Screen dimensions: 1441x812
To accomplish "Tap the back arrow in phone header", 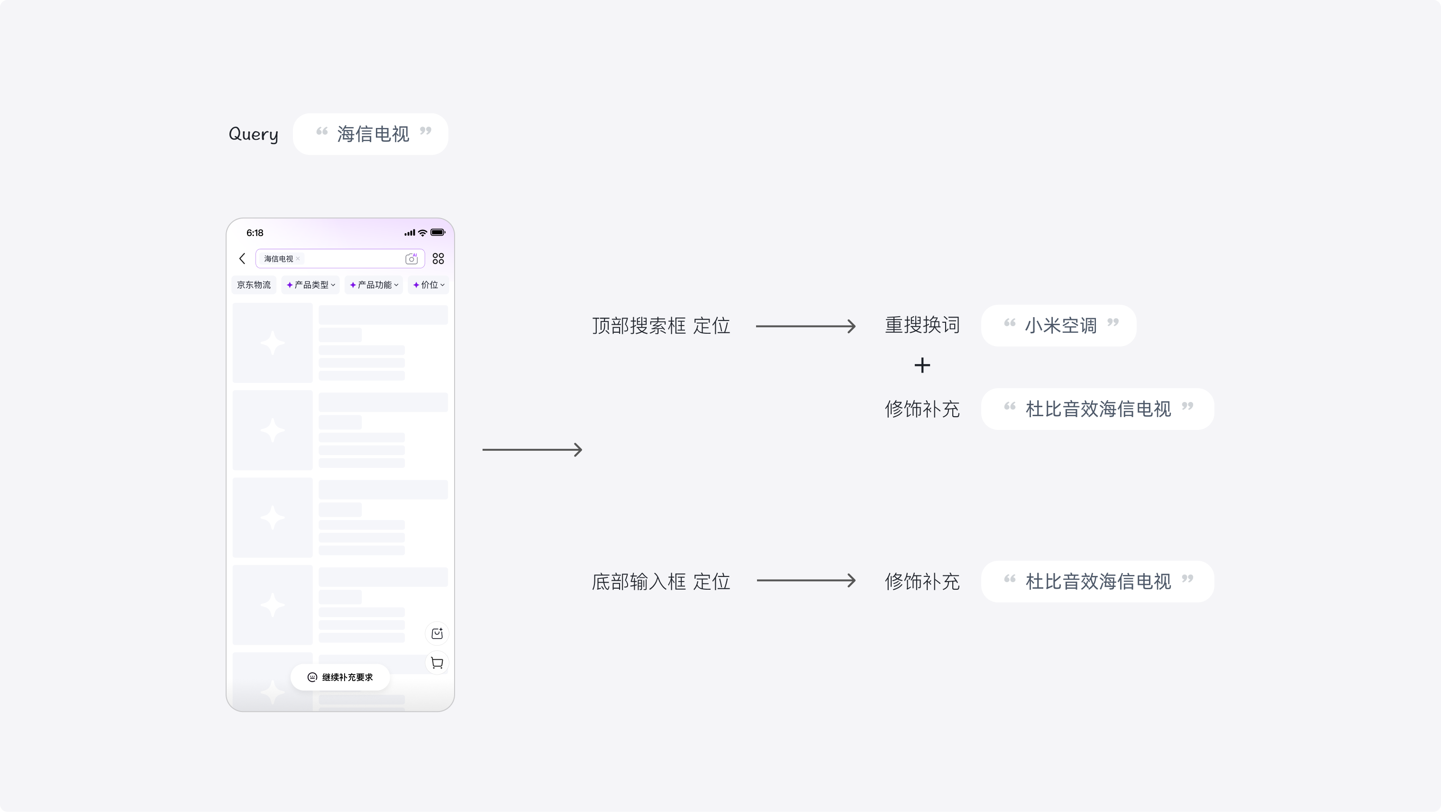I will pos(242,258).
